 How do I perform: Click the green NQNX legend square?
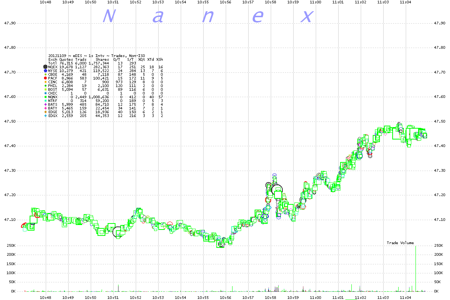coord(45,97)
